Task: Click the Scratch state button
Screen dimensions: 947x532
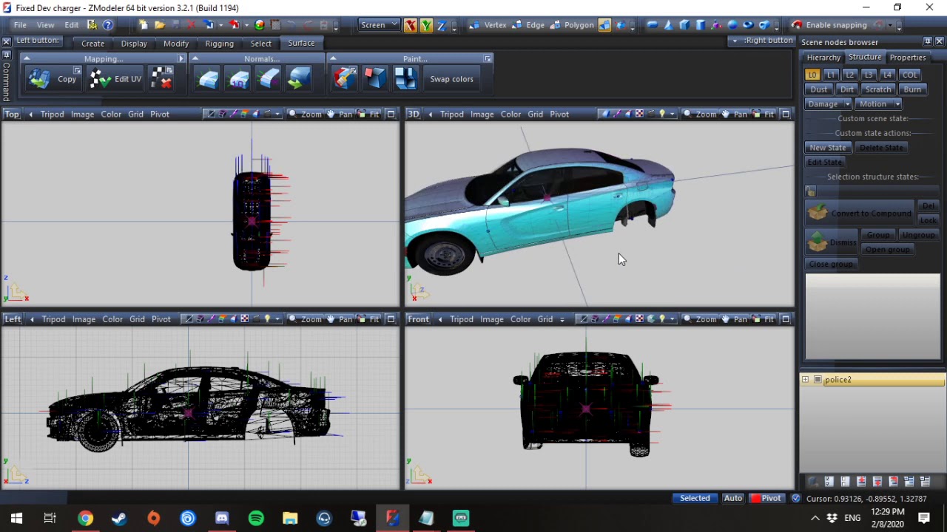Action: (878, 89)
